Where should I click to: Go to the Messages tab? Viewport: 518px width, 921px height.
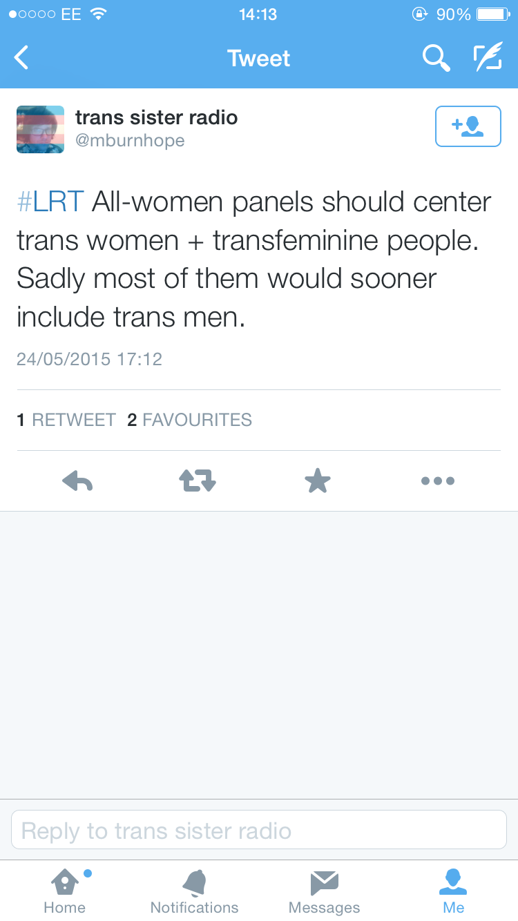324,891
